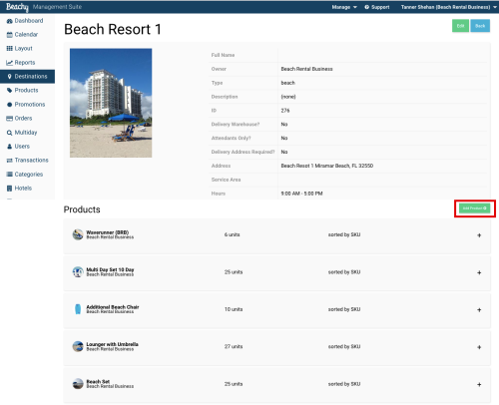Viewport: 499px width, 405px height.
Task: Click the Calendar icon in sidebar
Action: (9, 35)
